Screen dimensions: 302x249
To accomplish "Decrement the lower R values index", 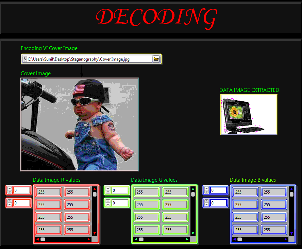I will pos(10,204).
